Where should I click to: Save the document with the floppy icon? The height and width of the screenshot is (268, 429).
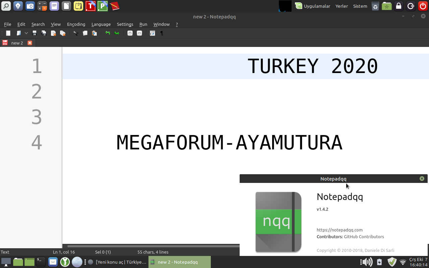(34, 33)
